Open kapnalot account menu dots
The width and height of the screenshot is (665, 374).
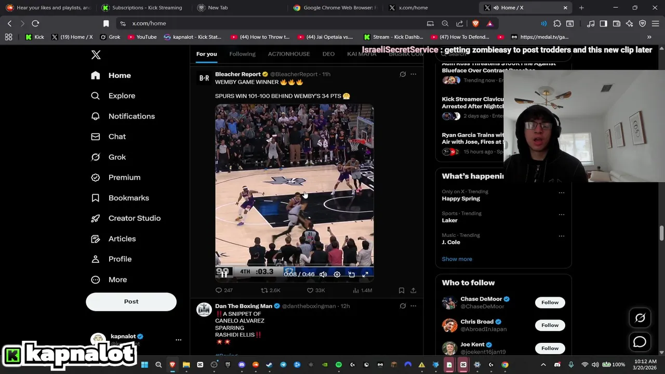pyautogui.click(x=178, y=340)
